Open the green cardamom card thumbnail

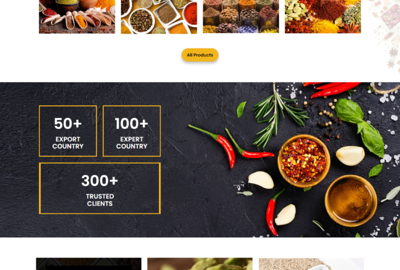(x=200, y=264)
